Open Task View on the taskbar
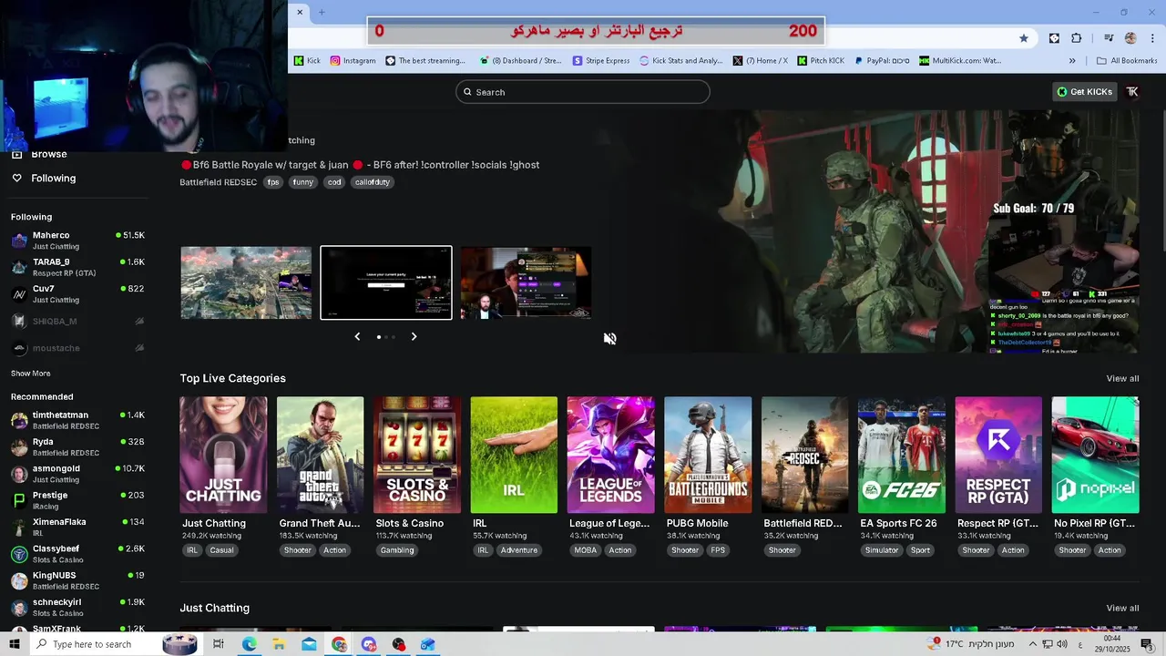This screenshot has width=1166, height=656. [219, 644]
